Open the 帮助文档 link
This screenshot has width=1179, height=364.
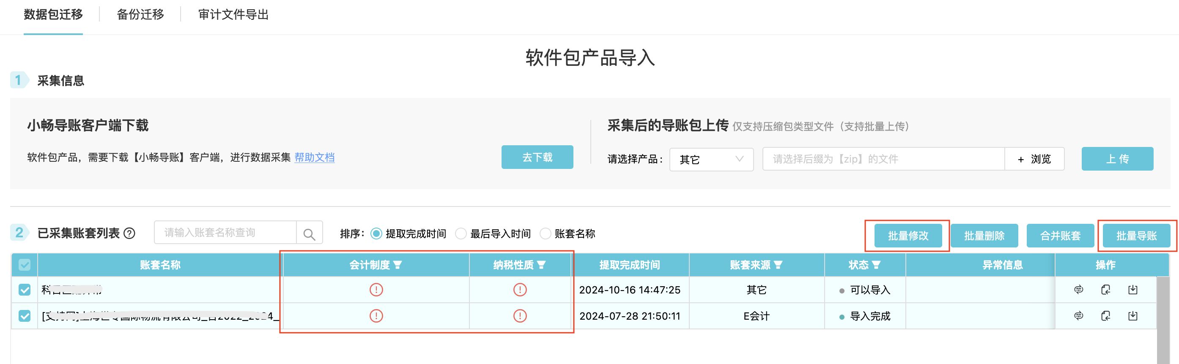(x=315, y=158)
